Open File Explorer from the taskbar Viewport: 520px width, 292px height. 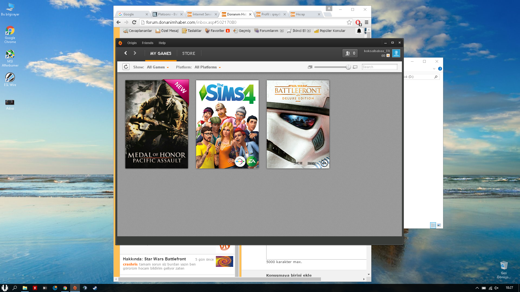tap(25, 288)
